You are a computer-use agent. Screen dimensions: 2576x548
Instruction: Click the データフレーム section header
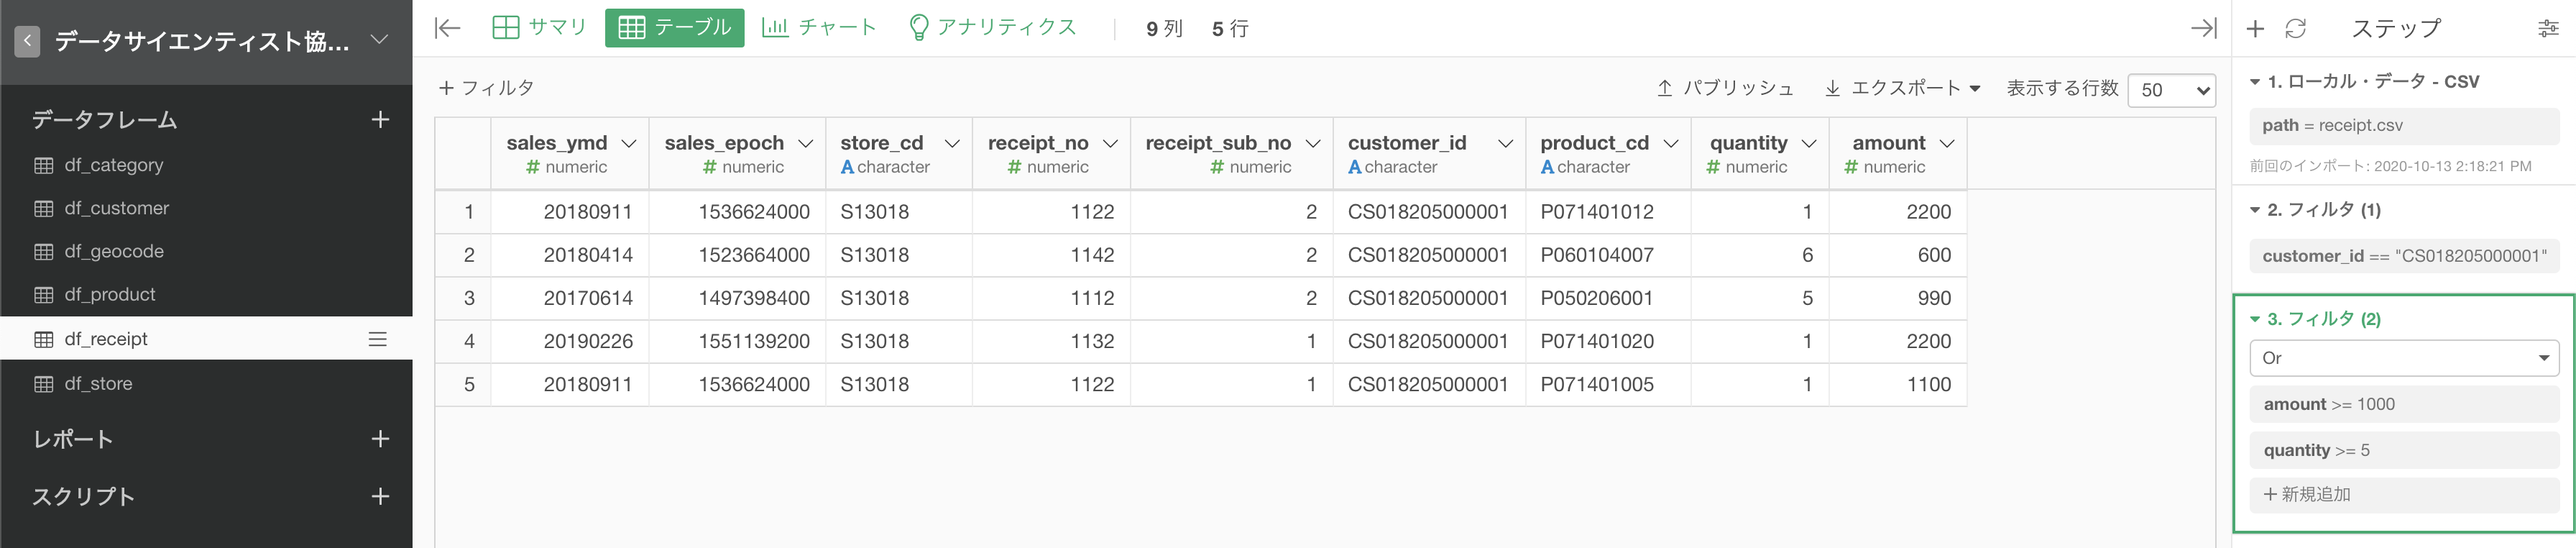point(105,120)
